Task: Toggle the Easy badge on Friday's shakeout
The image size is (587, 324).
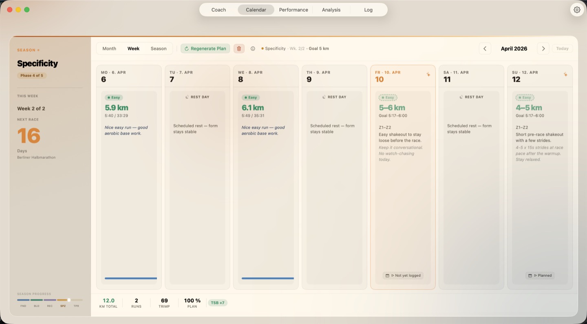Action: click(388, 97)
